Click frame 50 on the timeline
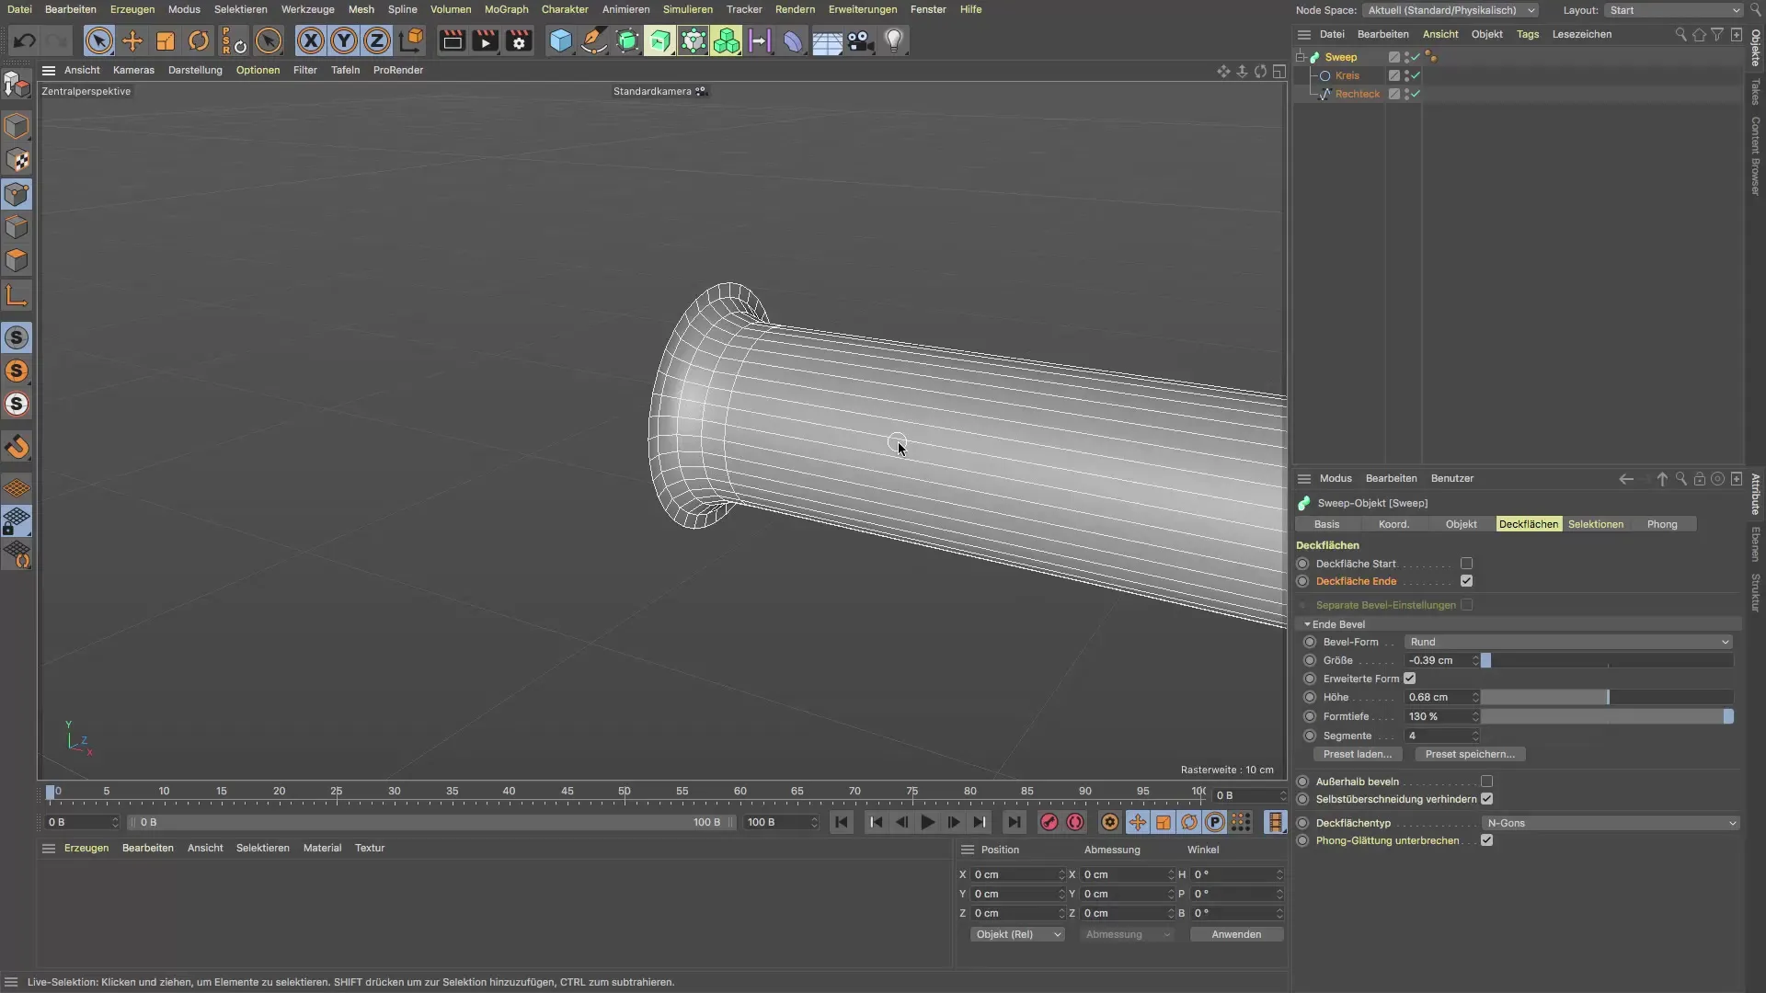The height and width of the screenshot is (993, 1766). (625, 792)
